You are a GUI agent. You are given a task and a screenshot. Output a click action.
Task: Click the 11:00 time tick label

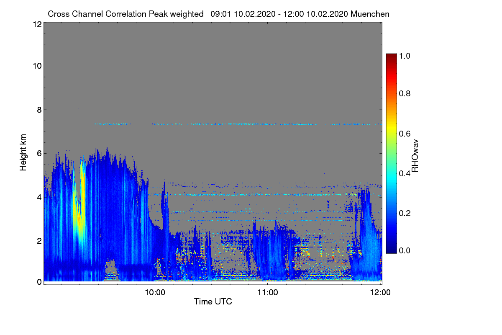[x=268, y=293]
